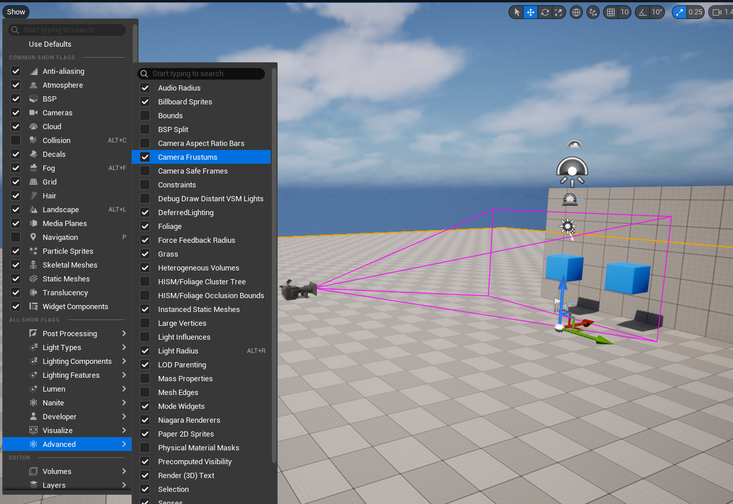Open the surface snapping options icon
733x504 pixels.
[593, 12]
